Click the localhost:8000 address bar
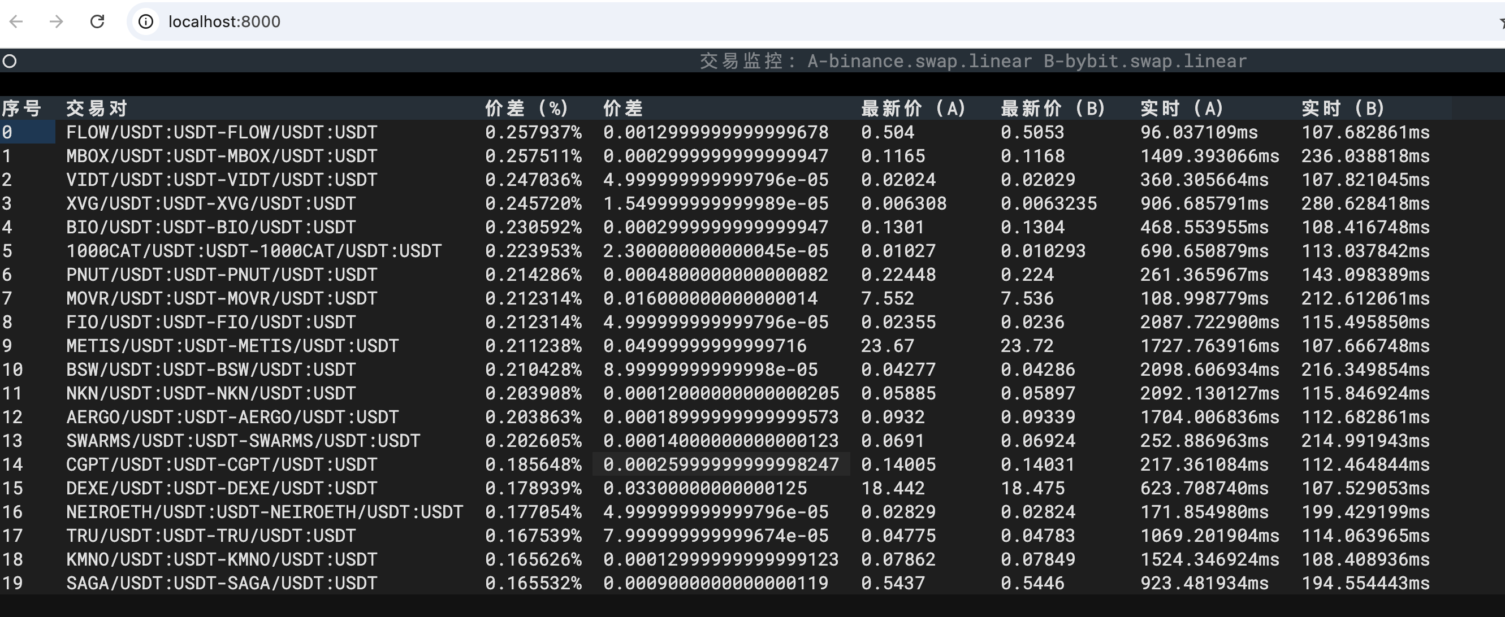Image resolution: width=1505 pixels, height=617 pixels. coord(224,21)
